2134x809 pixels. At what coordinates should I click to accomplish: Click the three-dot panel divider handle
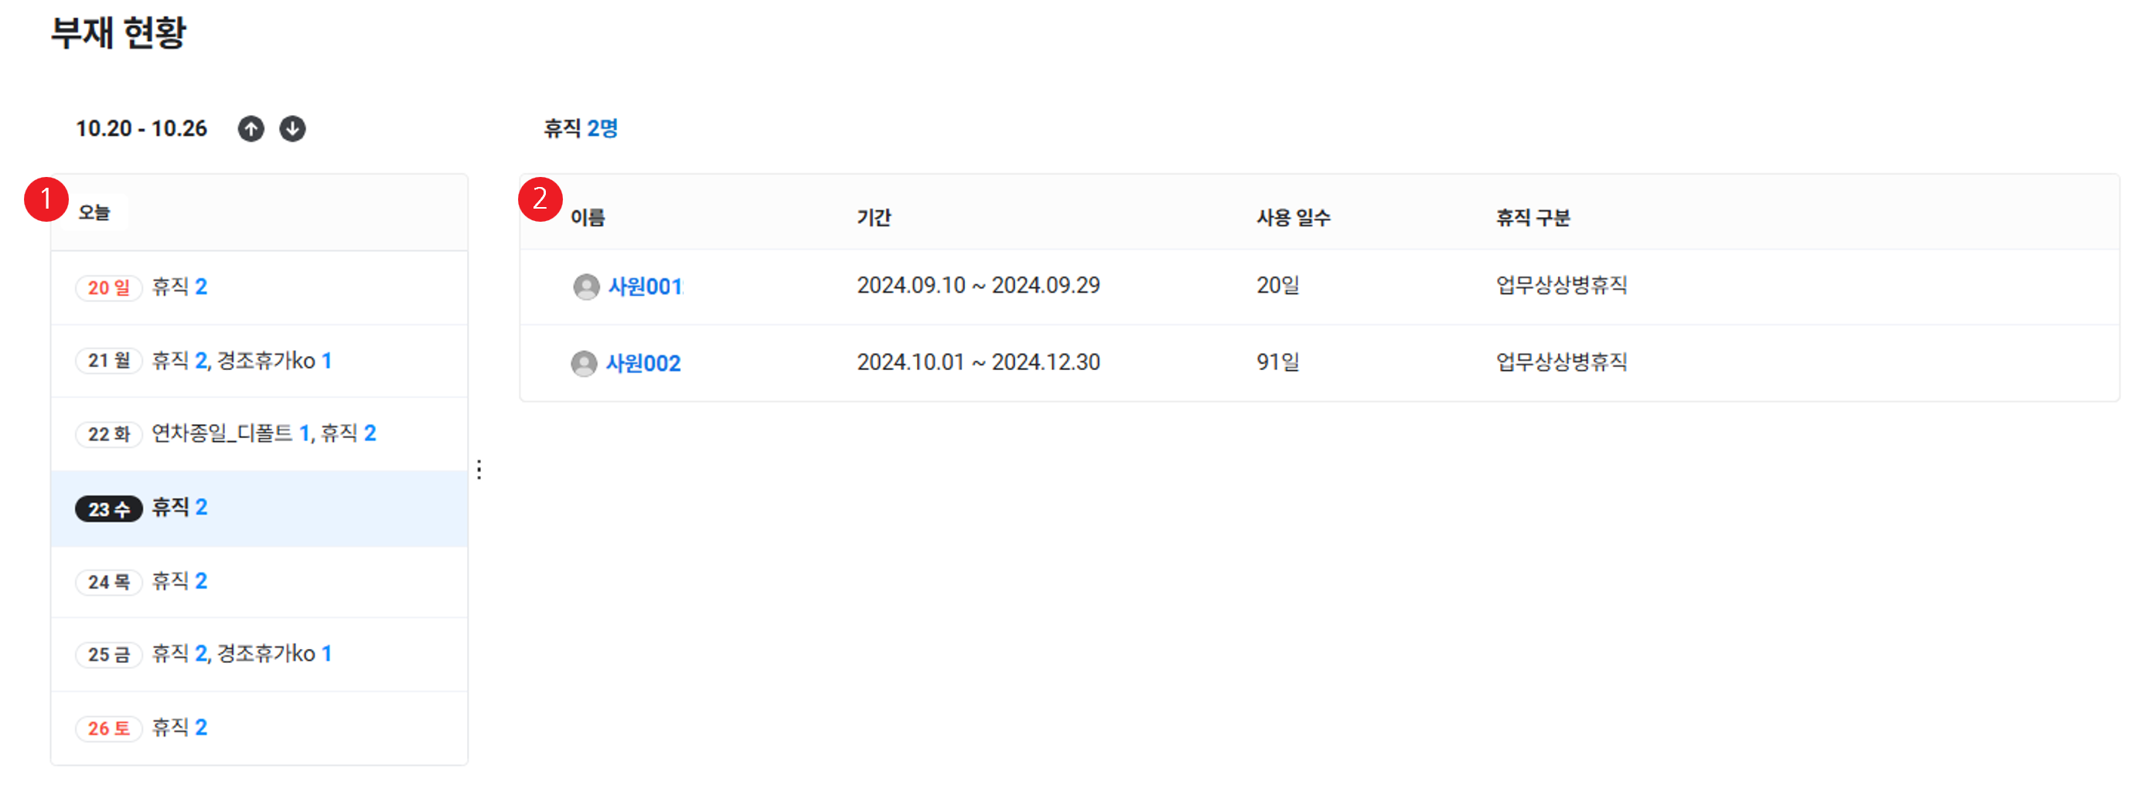click(479, 471)
